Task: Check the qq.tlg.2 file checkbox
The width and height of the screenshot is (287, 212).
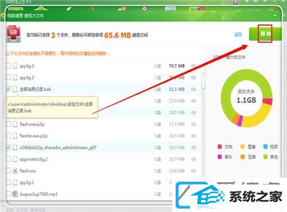Action: click(x=8, y=66)
